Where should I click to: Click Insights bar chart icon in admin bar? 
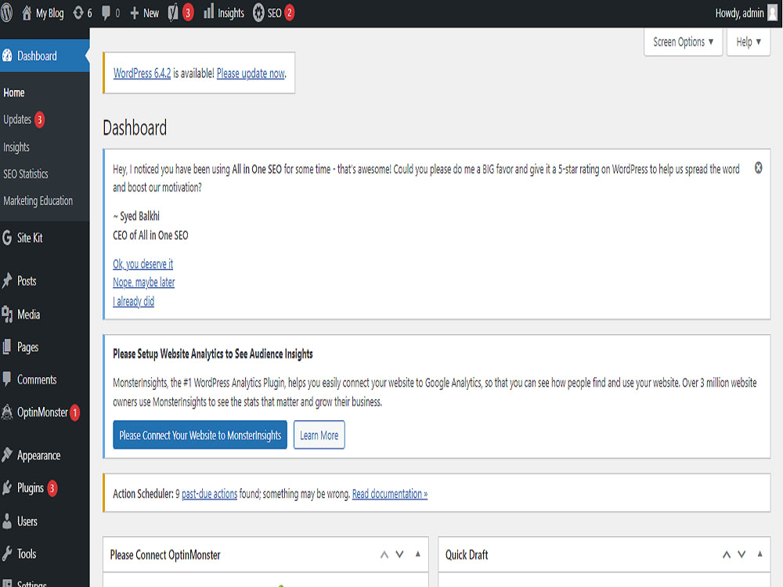point(209,12)
